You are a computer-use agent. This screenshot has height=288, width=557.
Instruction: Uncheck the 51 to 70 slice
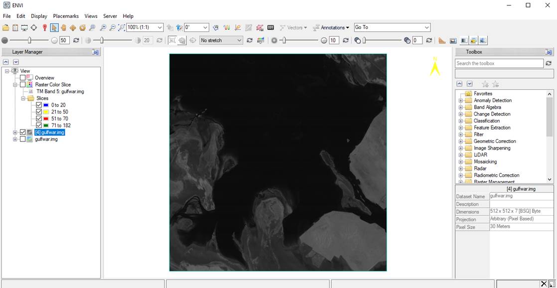pos(39,119)
